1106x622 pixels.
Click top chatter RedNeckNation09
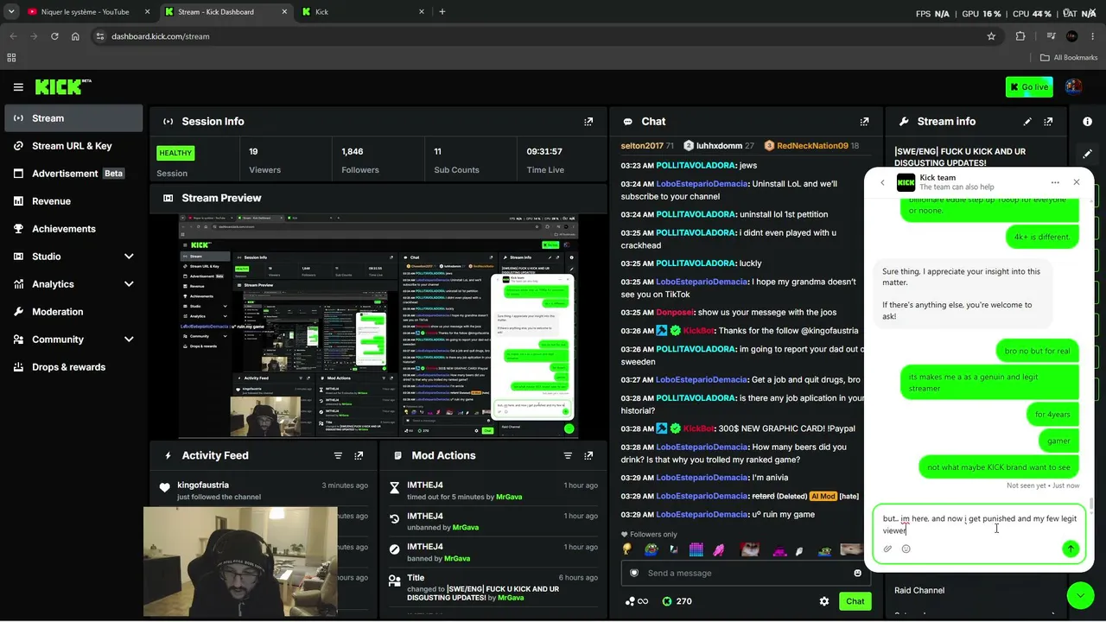tap(812, 146)
